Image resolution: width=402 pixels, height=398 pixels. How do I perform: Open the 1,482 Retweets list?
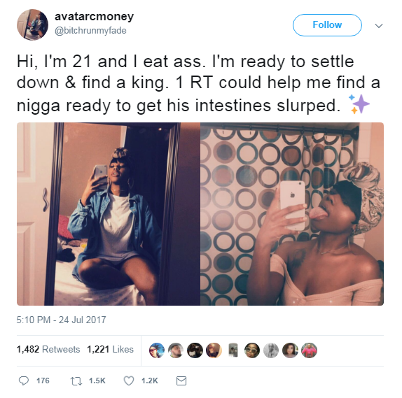(48, 349)
